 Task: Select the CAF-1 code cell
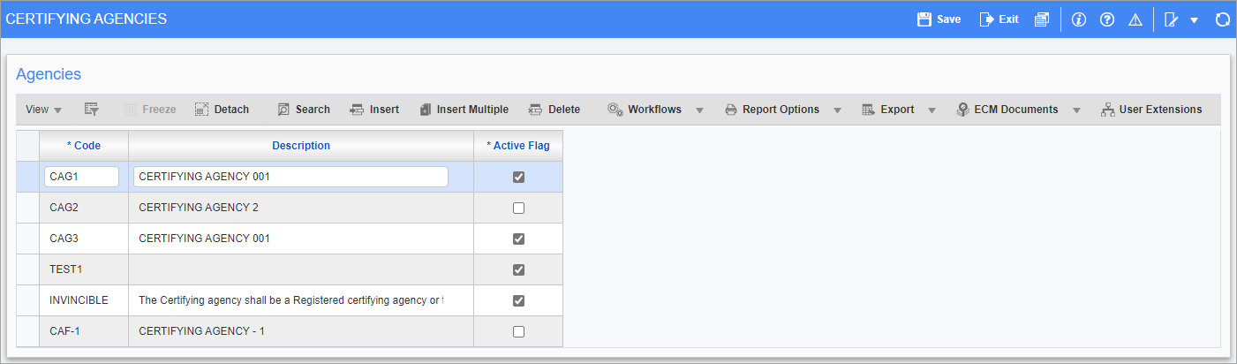(x=84, y=331)
